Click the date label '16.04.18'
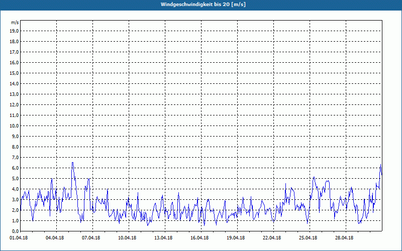Viewport: 402px width, 251px height. pos(199,238)
